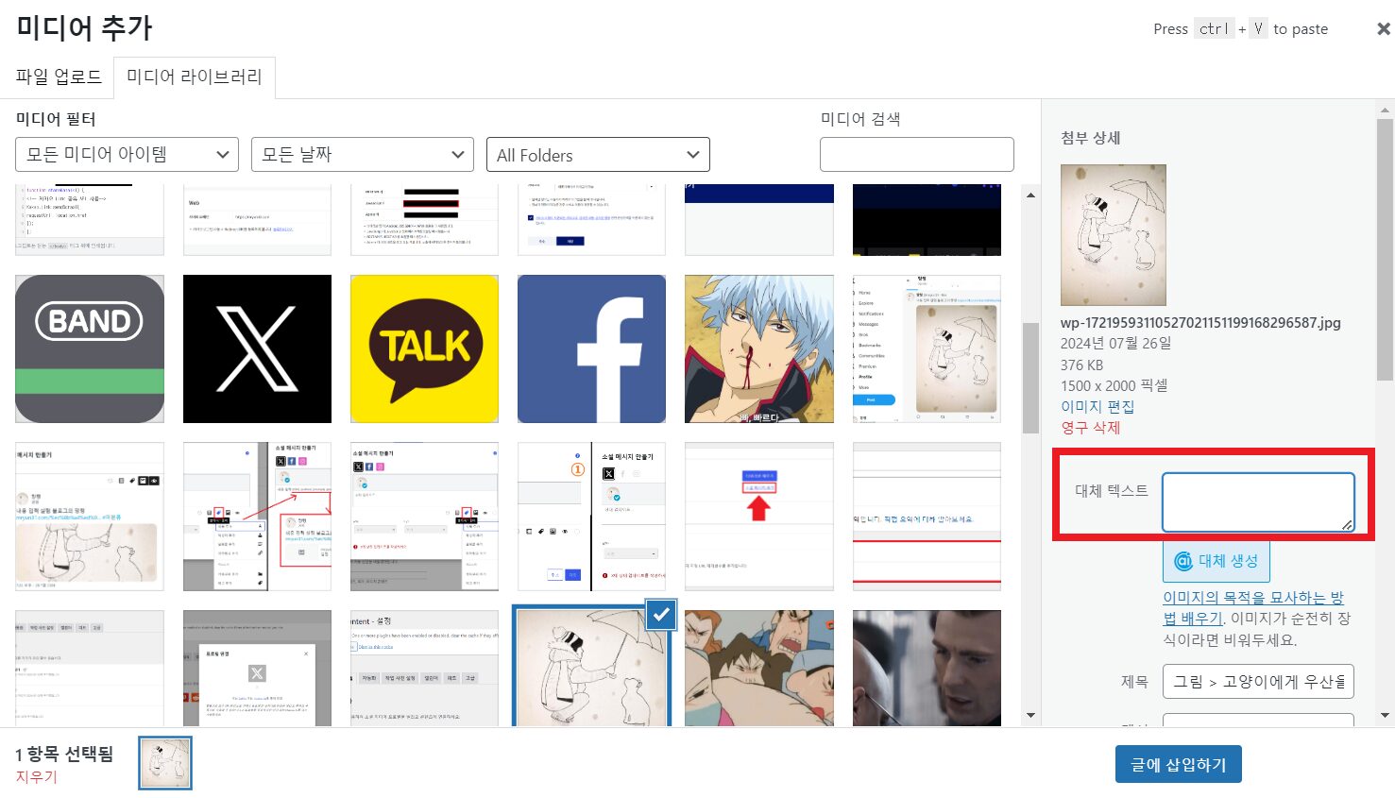Select the Facebook logo image thumbnail
Image resolution: width=1395 pixels, height=798 pixels.
pos(591,348)
